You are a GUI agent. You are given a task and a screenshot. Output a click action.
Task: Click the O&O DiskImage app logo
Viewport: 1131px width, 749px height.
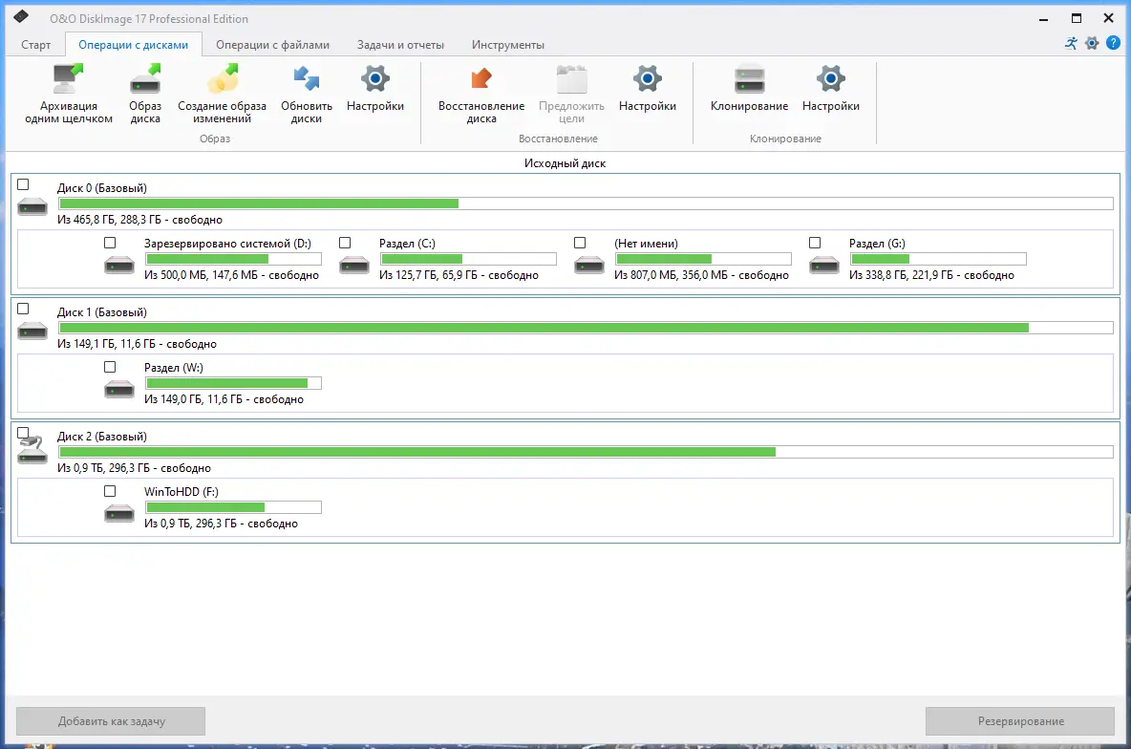point(21,17)
